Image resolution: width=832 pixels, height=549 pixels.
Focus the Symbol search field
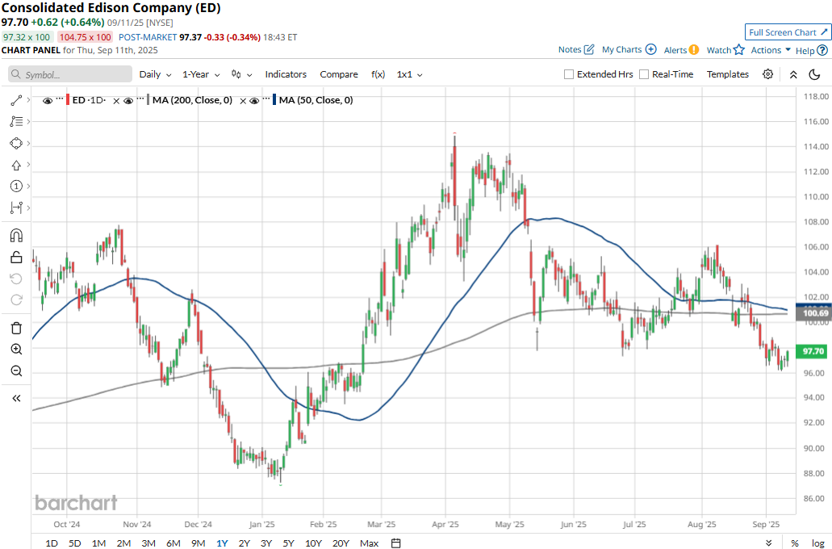[x=70, y=74]
